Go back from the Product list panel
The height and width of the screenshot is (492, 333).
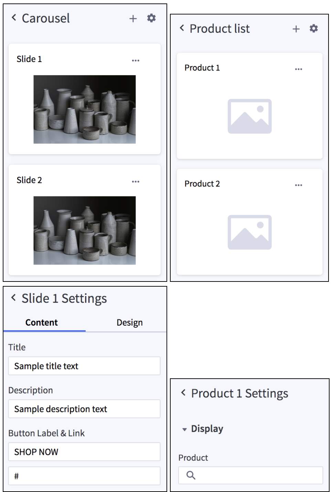(182, 28)
